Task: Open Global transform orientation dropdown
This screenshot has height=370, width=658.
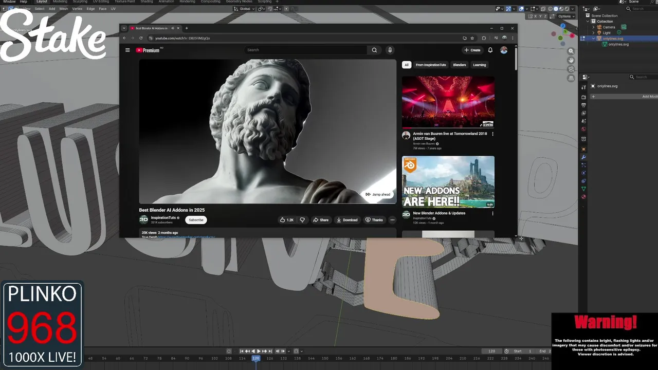Action: [244, 9]
